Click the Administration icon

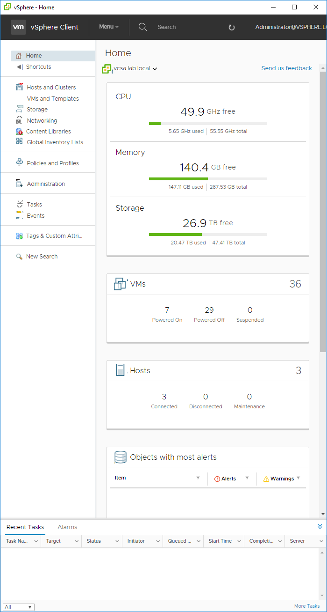click(20, 184)
